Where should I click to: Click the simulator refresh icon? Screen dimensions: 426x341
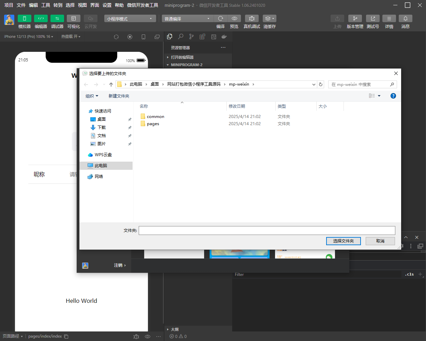(116, 37)
